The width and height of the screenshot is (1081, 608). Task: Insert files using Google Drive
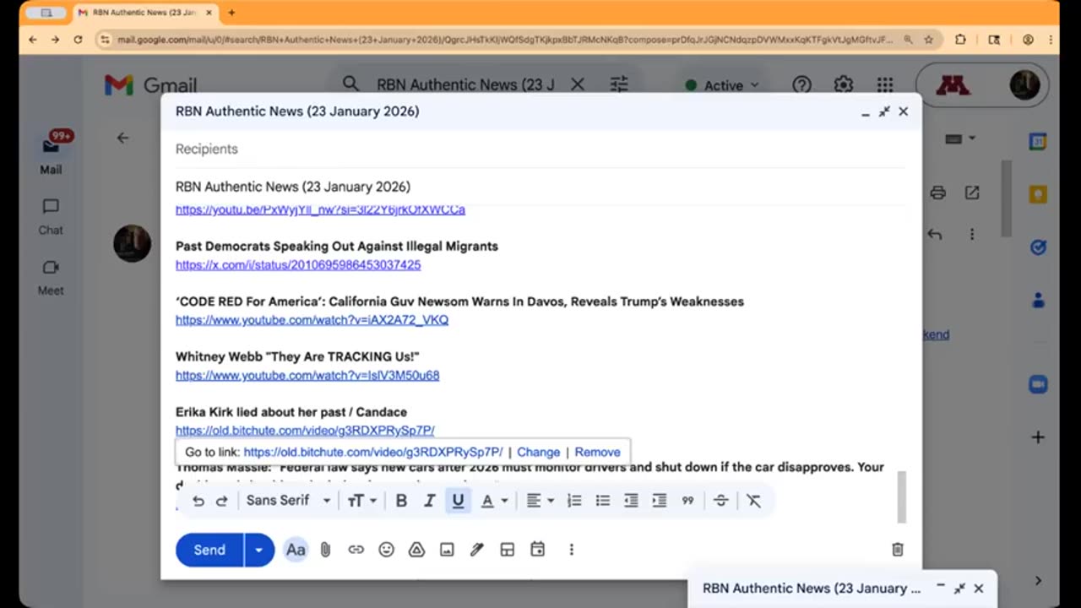416,550
